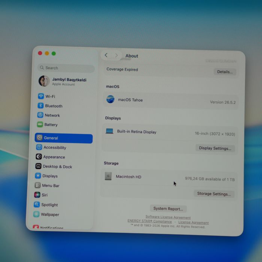The height and width of the screenshot is (262, 262).
Task: Click the Macintosh HD drive icon
Action: [108, 176]
